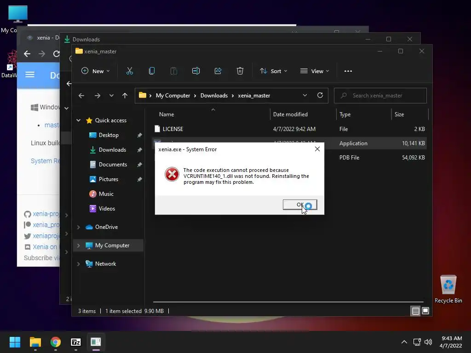The width and height of the screenshot is (471, 353).
Task: Open the See more ellipsis menu
Action: coord(348,71)
